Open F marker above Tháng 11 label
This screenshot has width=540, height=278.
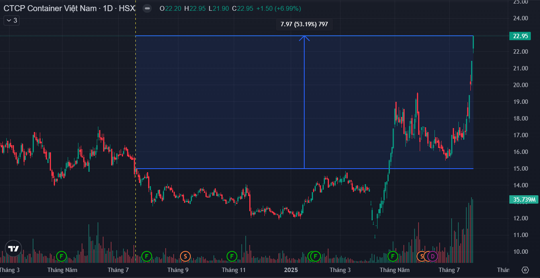click(x=232, y=256)
